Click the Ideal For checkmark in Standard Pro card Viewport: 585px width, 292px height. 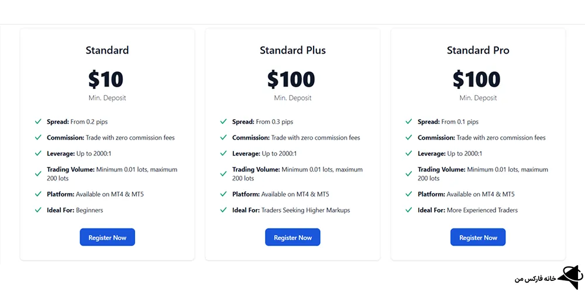point(409,210)
